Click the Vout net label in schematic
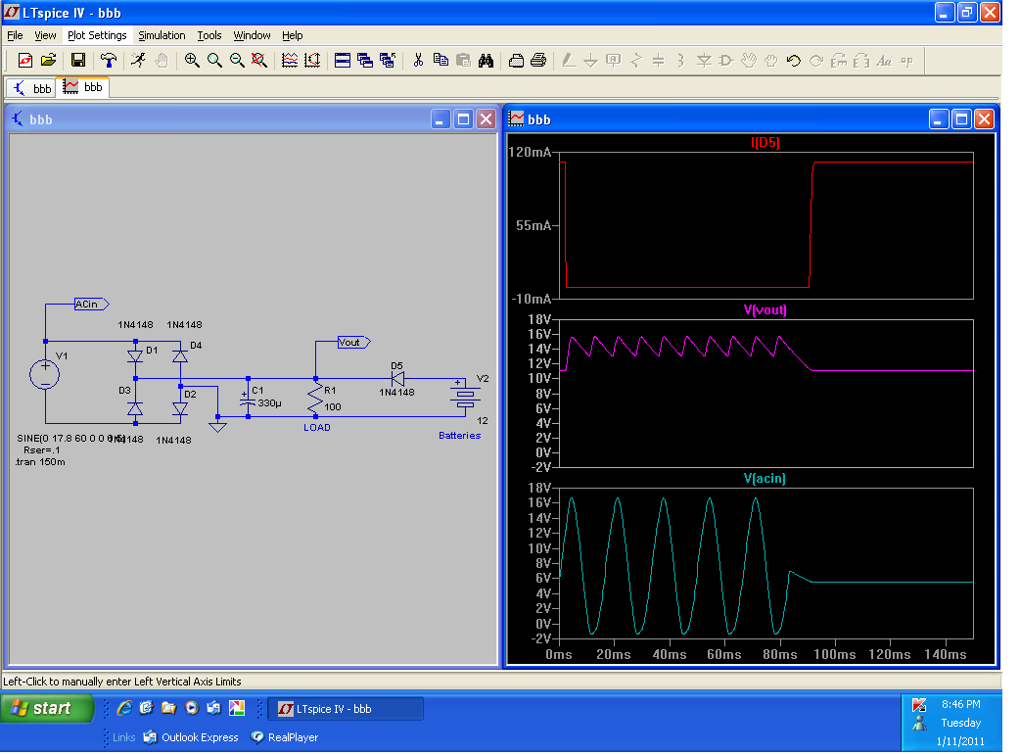 (354, 342)
